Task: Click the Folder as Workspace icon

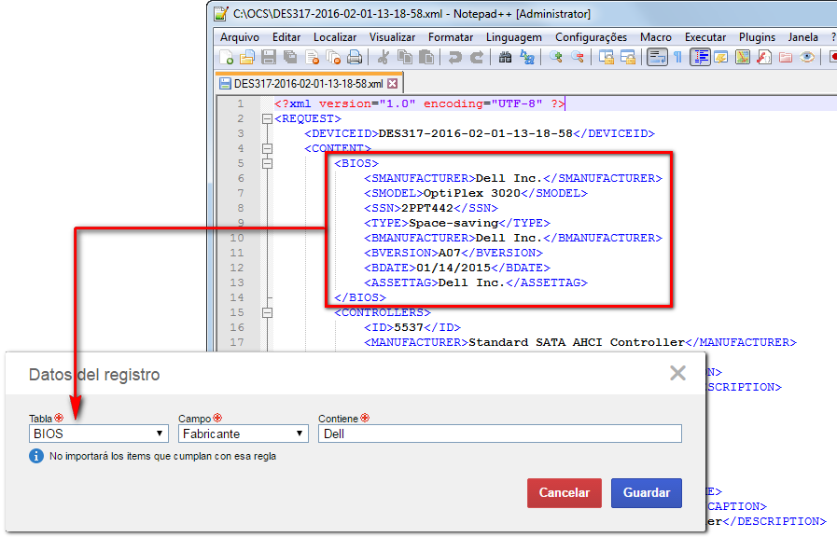Action: [786, 57]
